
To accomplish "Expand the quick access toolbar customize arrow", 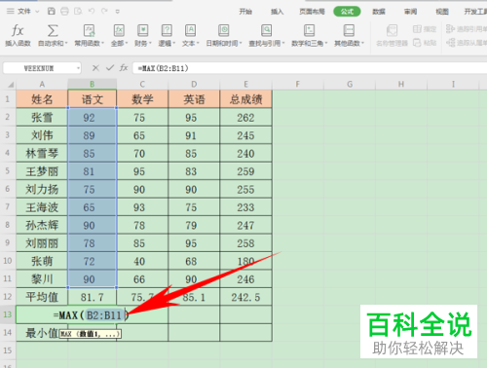I will click(x=118, y=12).
